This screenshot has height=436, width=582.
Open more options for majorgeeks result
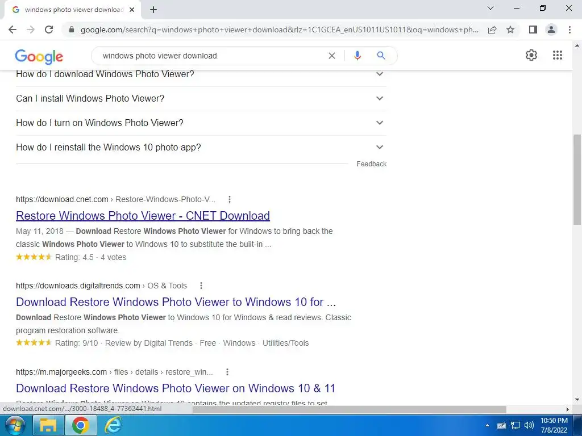point(227,372)
